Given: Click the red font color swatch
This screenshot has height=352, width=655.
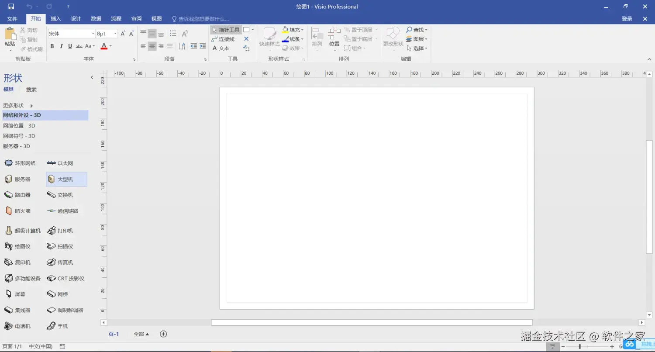Looking at the screenshot, I should 104,46.
